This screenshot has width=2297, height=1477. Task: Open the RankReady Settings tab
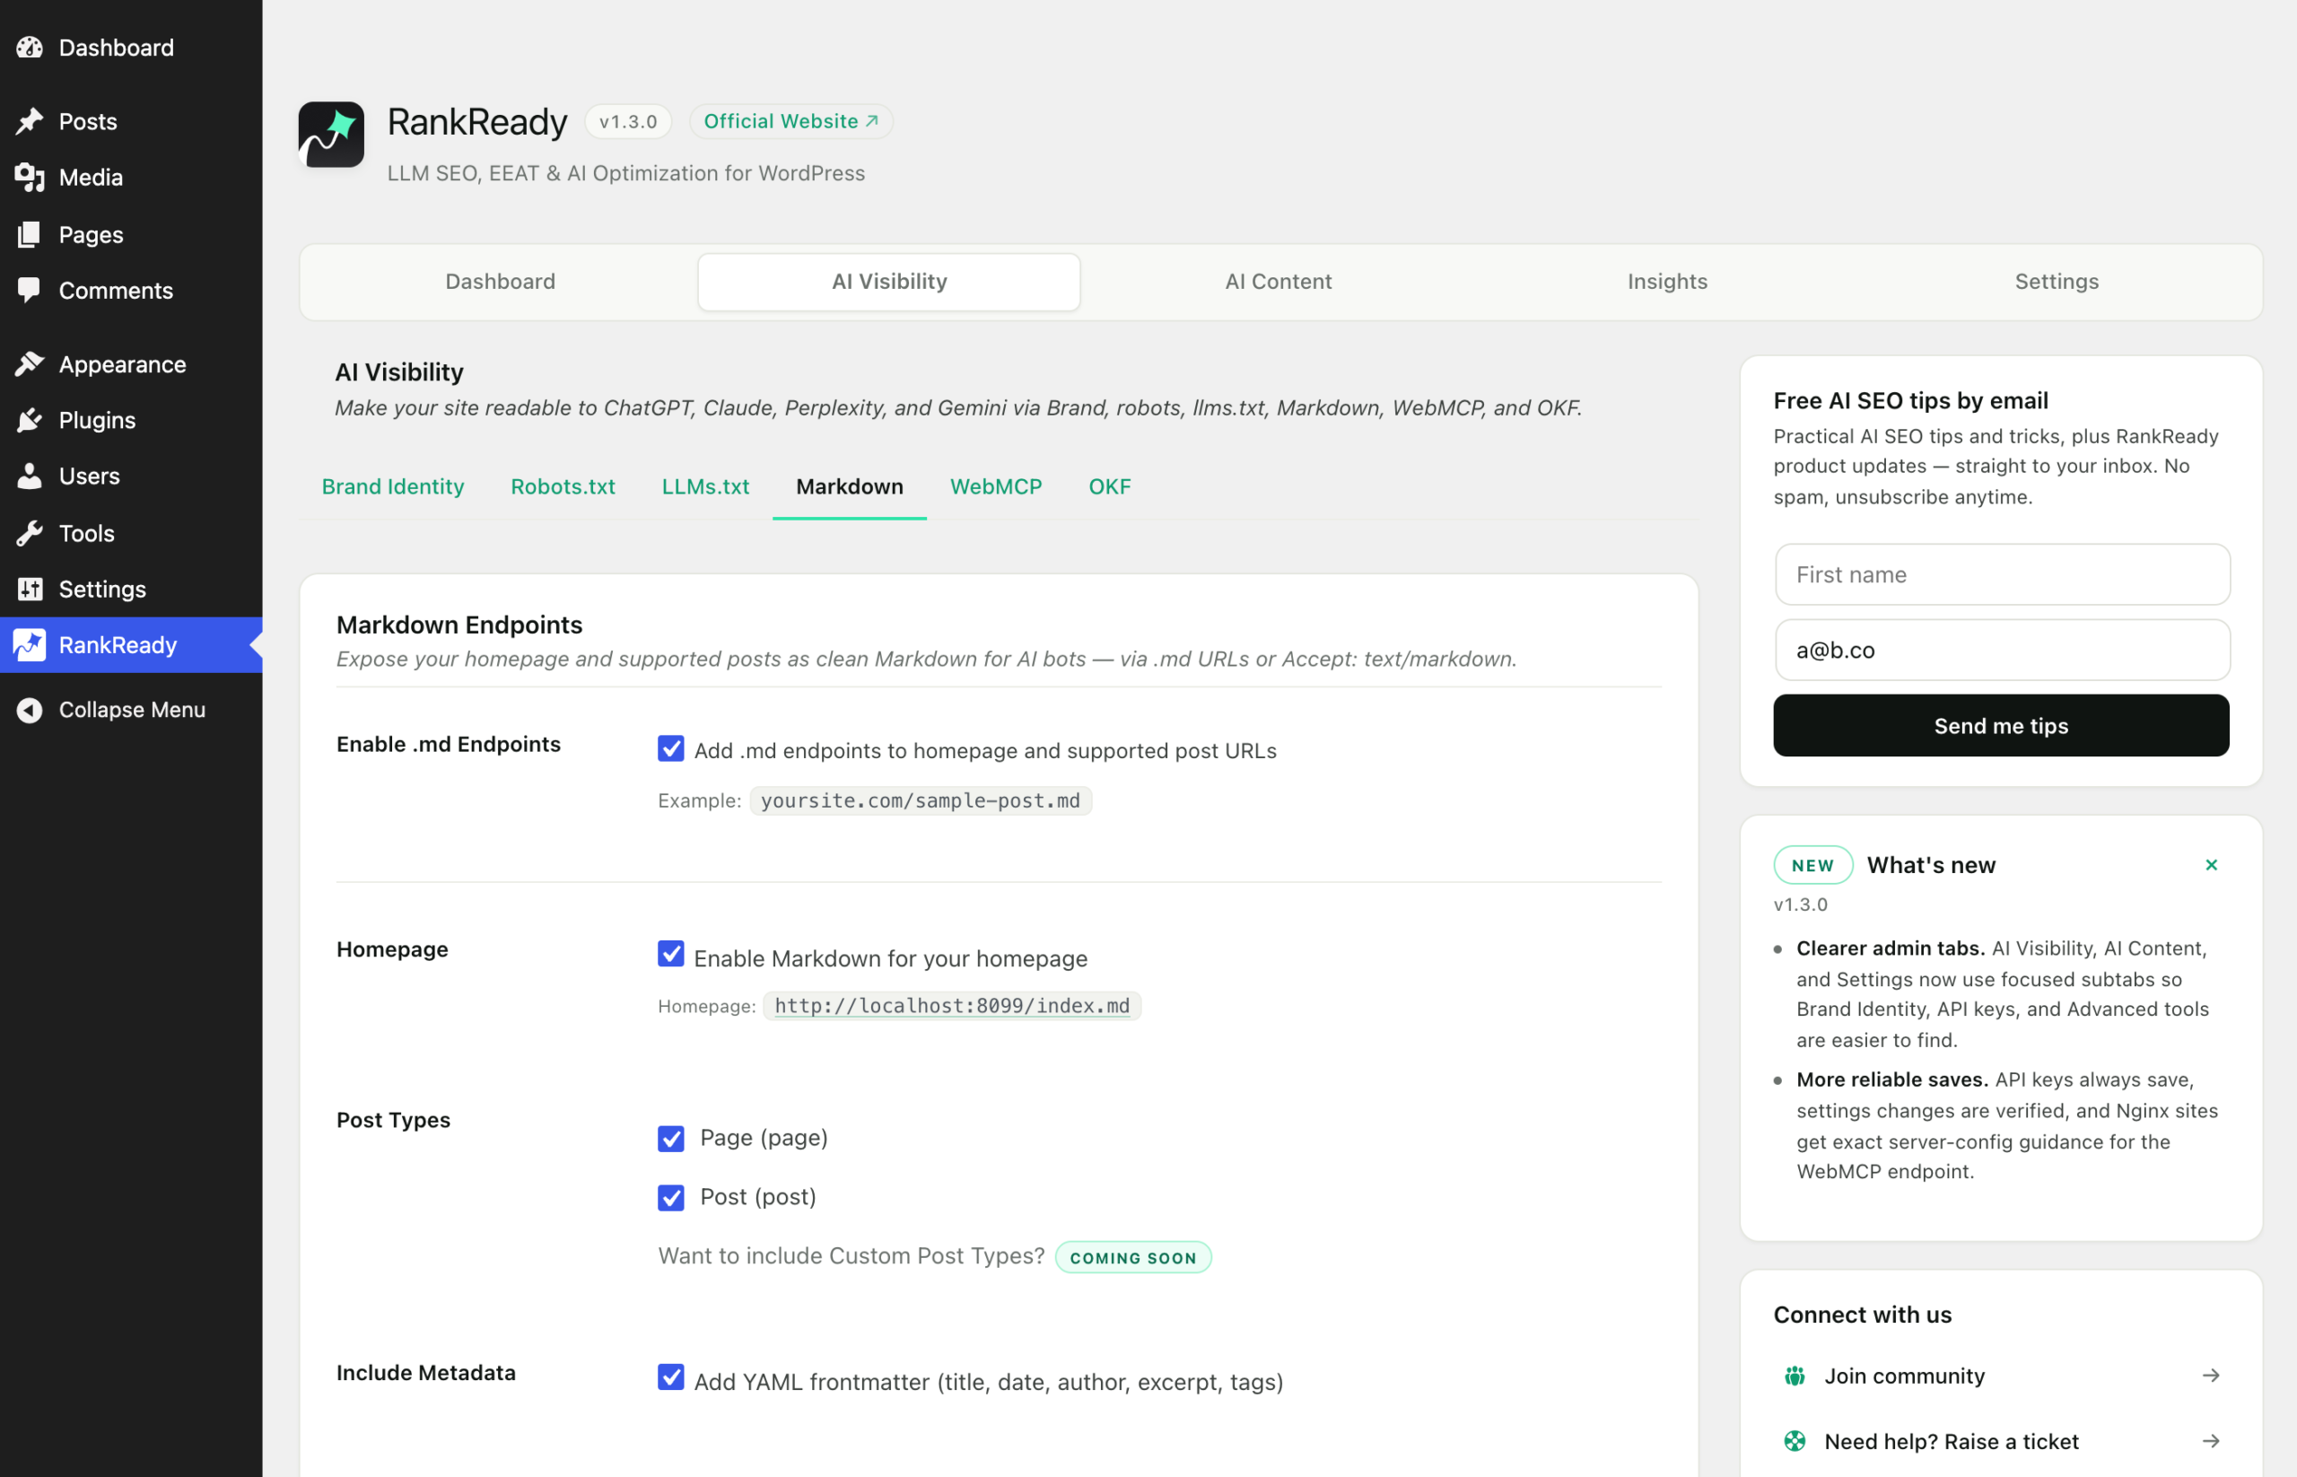coord(2057,282)
